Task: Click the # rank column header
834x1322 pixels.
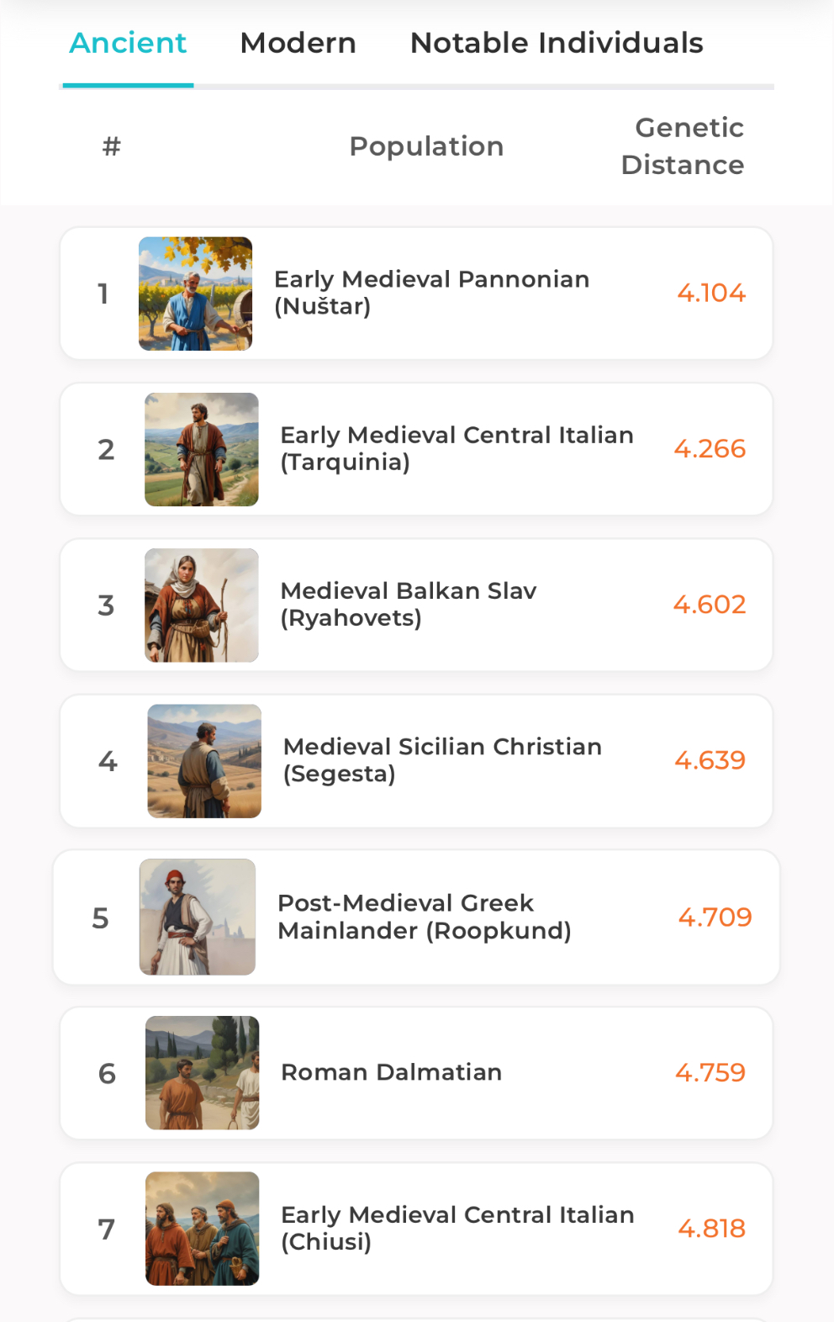Action: point(111,146)
